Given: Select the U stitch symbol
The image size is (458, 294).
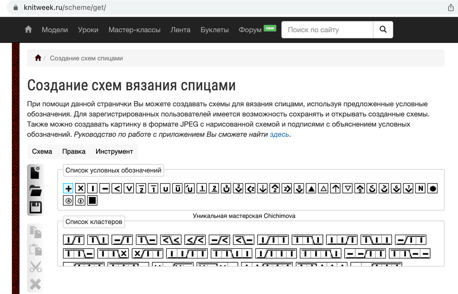Looking at the screenshot, I should point(165,188).
